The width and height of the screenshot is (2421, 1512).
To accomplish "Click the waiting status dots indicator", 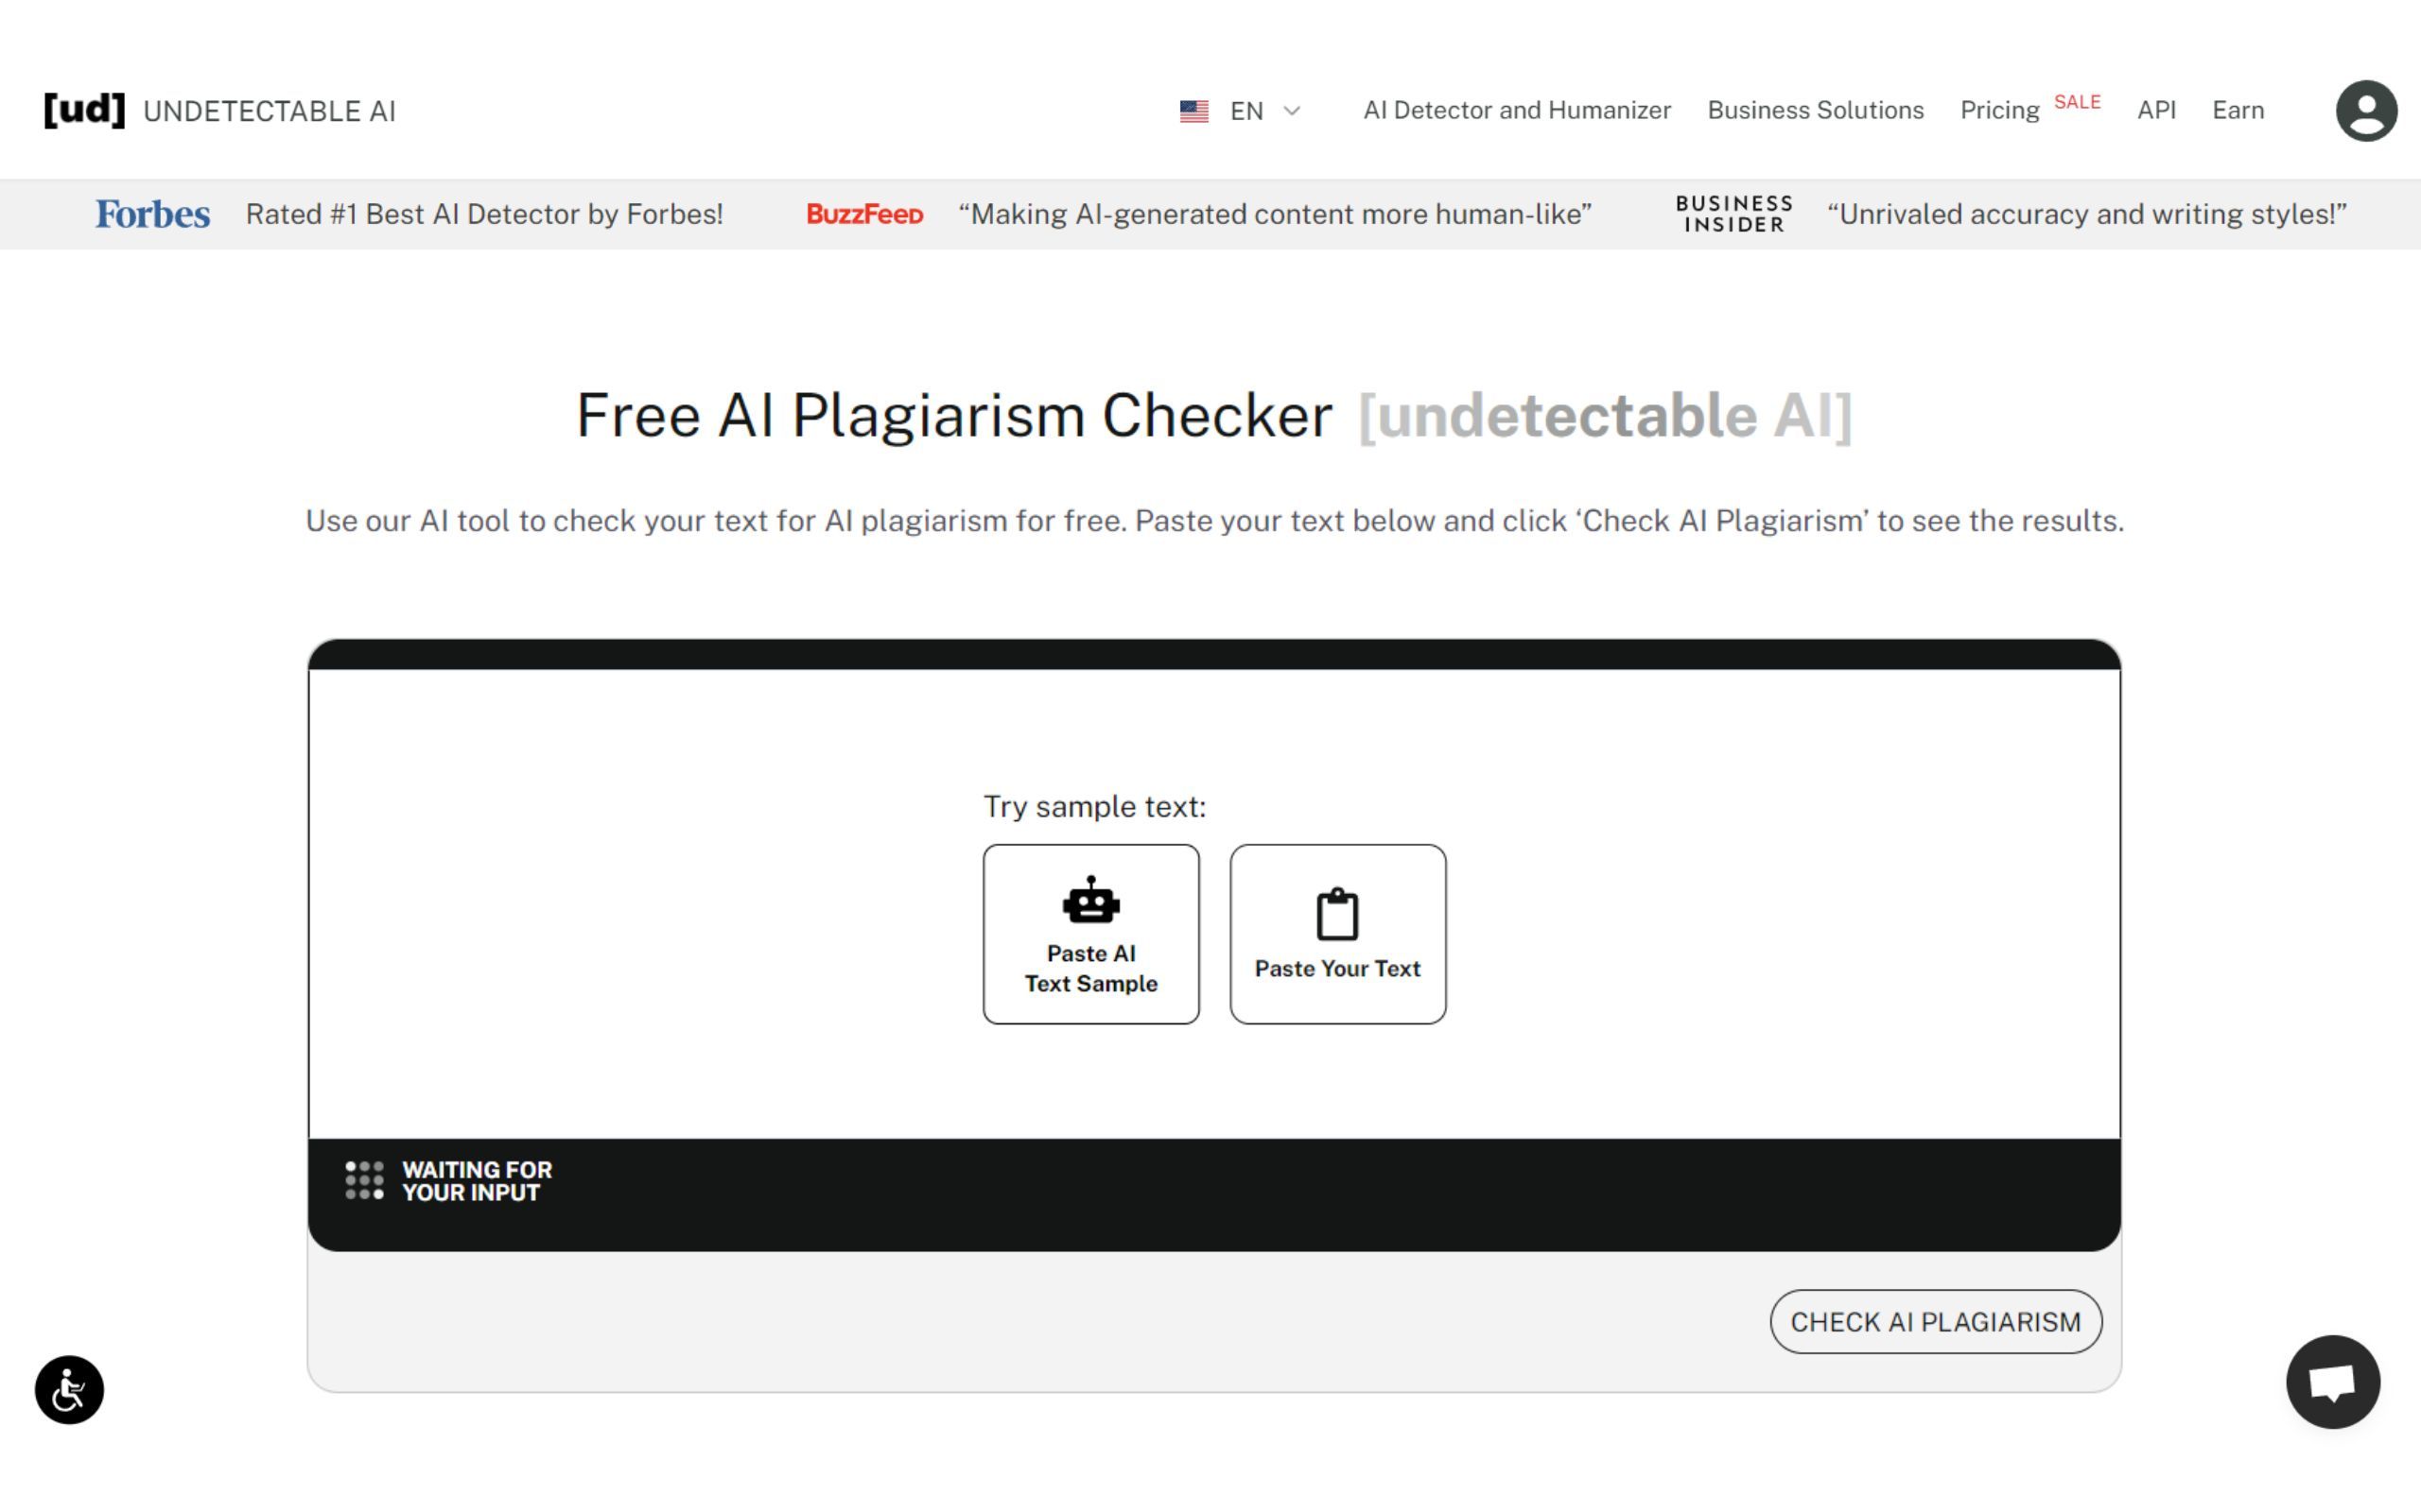I will [x=364, y=1180].
